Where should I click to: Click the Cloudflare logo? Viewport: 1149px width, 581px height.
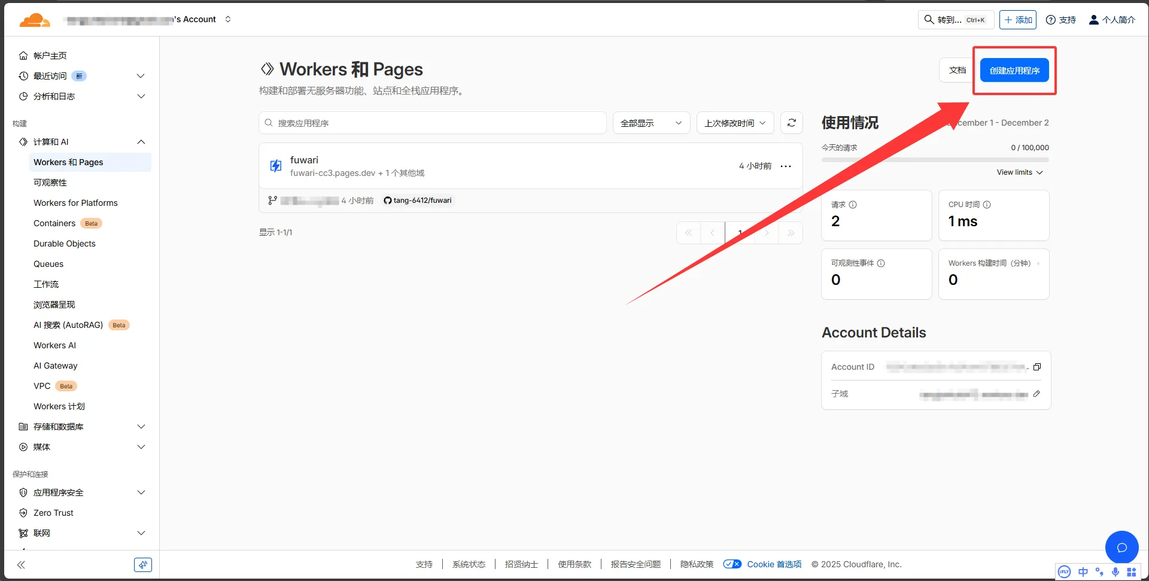(x=34, y=20)
